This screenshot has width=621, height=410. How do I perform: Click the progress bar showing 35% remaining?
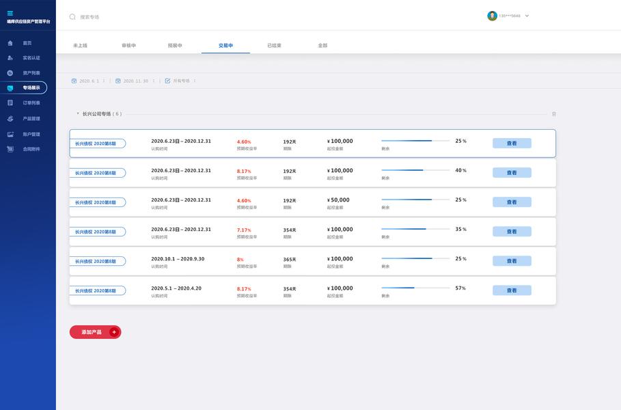click(415, 229)
